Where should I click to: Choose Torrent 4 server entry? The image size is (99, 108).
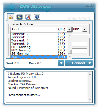pyautogui.click(x=39, y=40)
